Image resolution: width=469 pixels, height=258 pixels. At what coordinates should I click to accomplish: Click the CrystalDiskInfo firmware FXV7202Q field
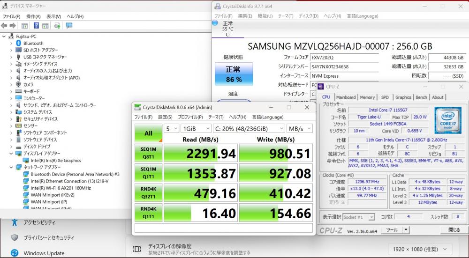coord(344,57)
